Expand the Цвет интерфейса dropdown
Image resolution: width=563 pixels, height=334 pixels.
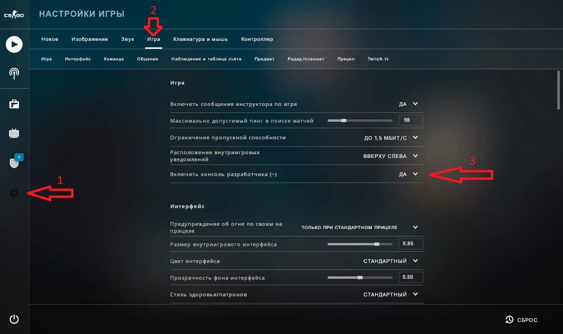391,261
